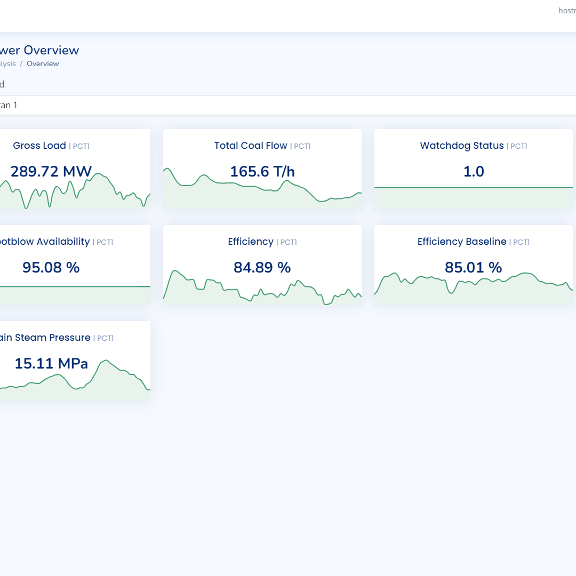Click the Sootblow Availability card title
The width and height of the screenshot is (576, 576).
45,242
